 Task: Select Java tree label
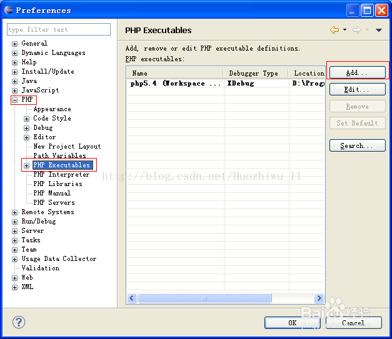pyautogui.click(x=29, y=81)
